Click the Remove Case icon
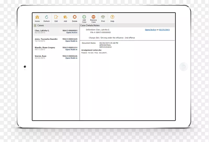 pyautogui.click(x=93, y=16)
